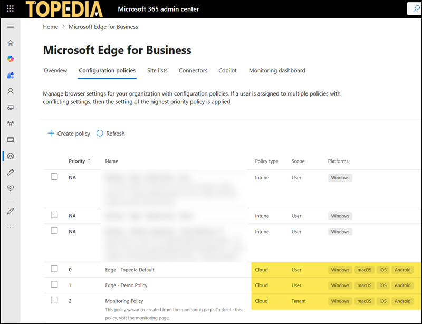Image resolution: width=422 pixels, height=324 pixels.
Task: Select the Copilot icon in the left sidebar
Action: pyautogui.click(x=11, y=59)
